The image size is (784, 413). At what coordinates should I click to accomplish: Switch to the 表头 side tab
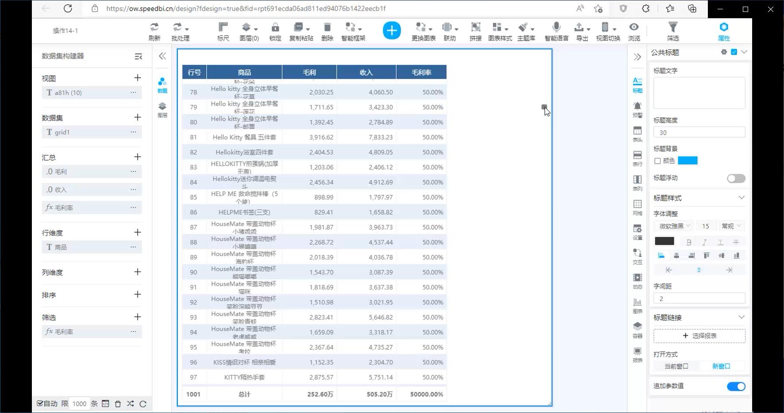[x=637, y=134]
